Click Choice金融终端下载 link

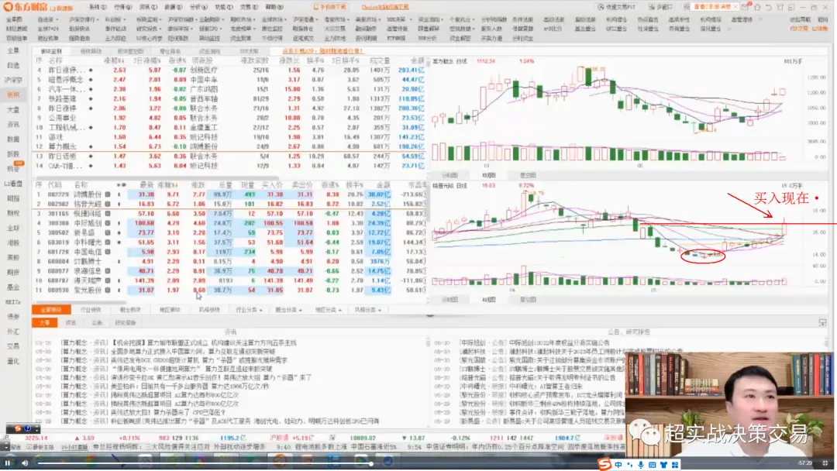pyautogui.click(x=384, y=7)
